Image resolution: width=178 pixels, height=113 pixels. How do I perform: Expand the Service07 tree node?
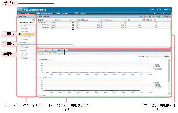(22, 58)
